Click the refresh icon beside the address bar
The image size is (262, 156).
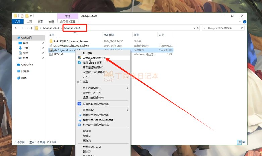tap(198, 28)
